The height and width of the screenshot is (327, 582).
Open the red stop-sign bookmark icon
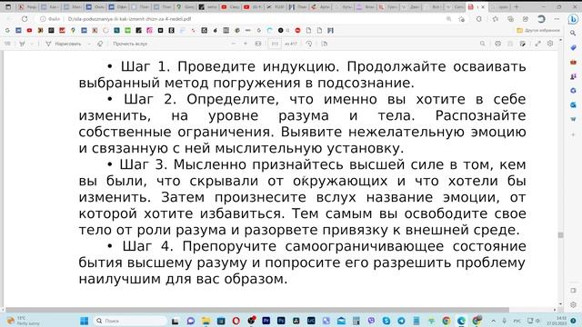(297, 30)
